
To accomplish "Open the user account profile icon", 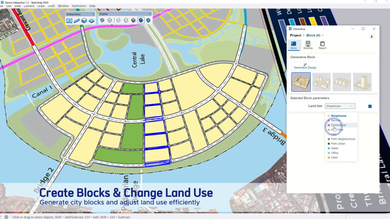I will click(x=371, y=36).
